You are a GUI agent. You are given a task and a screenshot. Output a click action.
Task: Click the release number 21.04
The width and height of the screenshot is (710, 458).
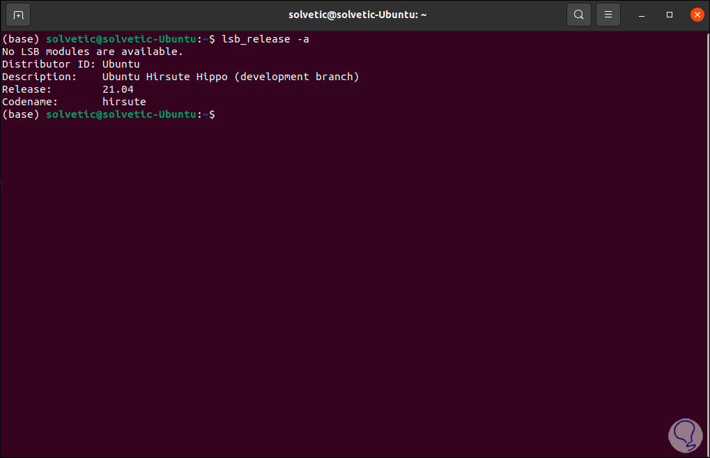click(118, 89)
